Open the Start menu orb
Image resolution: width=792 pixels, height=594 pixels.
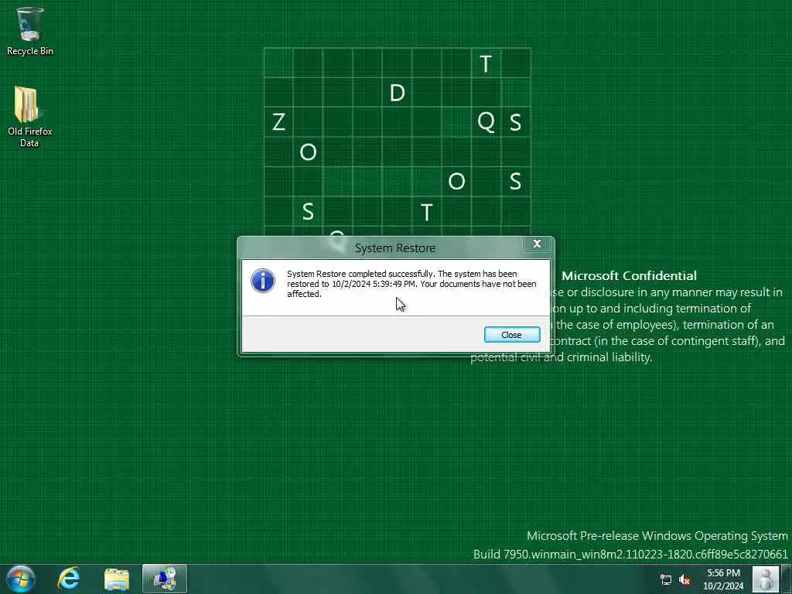point(21,579)
